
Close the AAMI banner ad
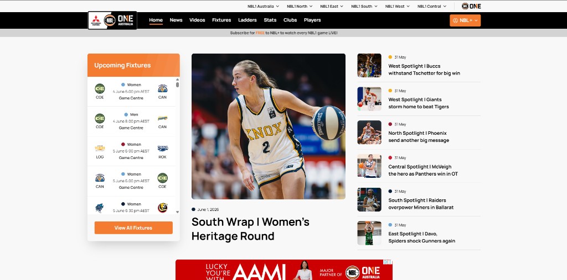tap(390, 262)
